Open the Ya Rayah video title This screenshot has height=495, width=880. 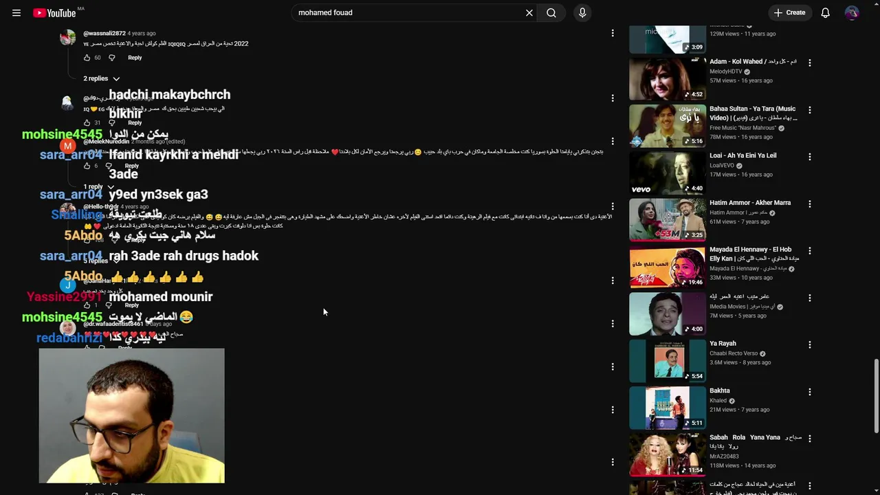(x=723, y=344)
